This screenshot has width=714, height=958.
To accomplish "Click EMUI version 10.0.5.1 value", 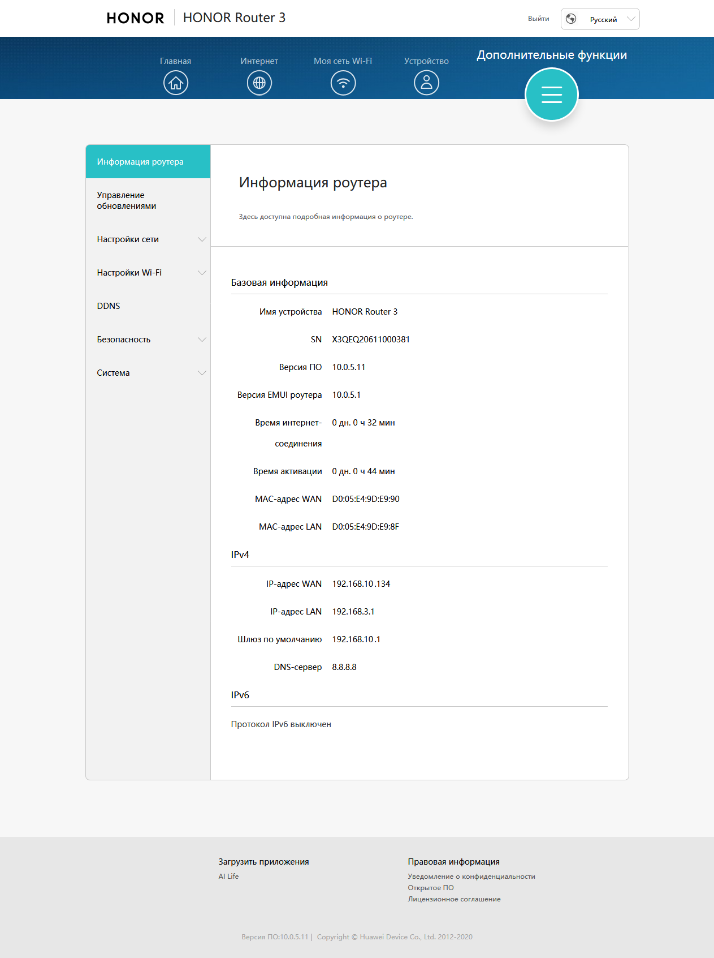I will point(346,395).
